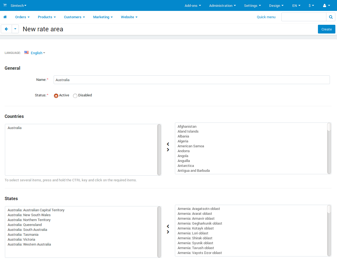This screenshot has width=337, height=260.
Task: Click scrollbar of available states list
Action: (329, 231)
